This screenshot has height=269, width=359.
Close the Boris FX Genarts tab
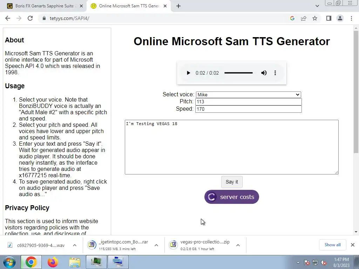click(x=81, y=6)
